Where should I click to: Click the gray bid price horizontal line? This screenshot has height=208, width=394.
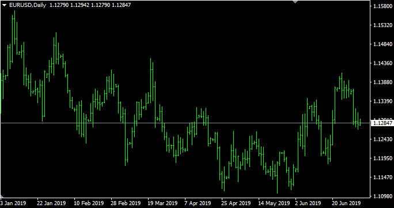coord(185,123)
